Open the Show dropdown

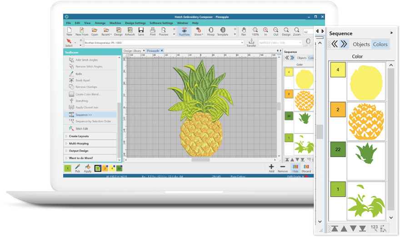tap(198, 32)
